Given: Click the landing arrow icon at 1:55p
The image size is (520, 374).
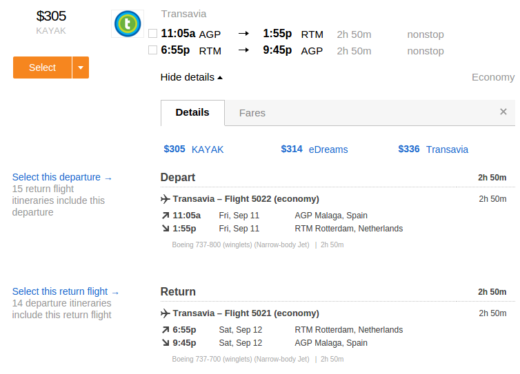Looking at the screenshot, I should pyautogui.click(x=166, y=228).
